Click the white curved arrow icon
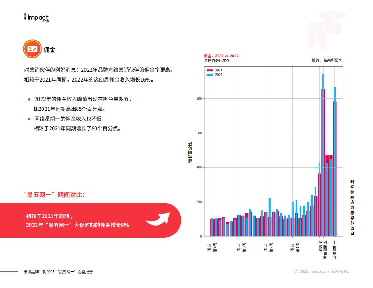 point(158,219)
